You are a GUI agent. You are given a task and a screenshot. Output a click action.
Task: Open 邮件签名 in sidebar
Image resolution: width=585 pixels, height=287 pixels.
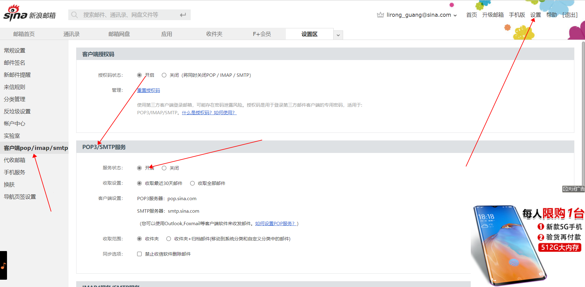tap(15, 63)
